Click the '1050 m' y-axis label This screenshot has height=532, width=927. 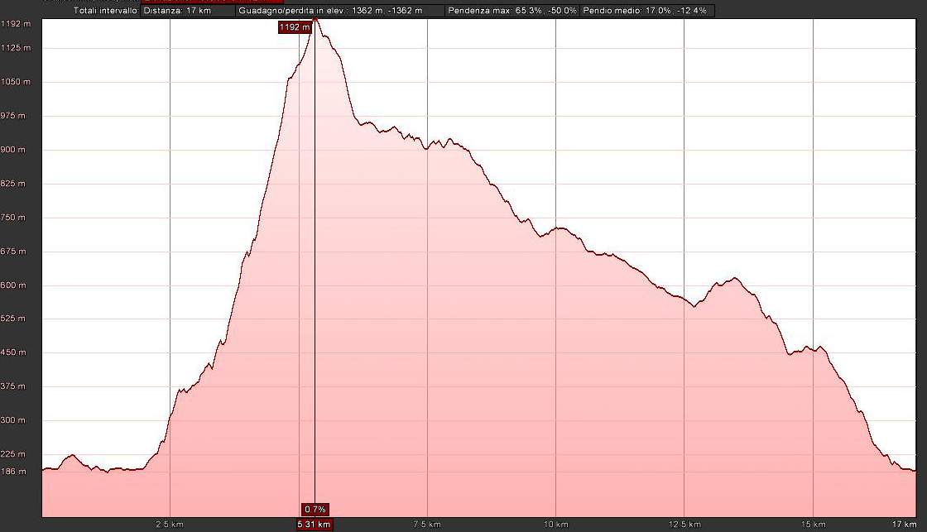click(x=16, y=82)
